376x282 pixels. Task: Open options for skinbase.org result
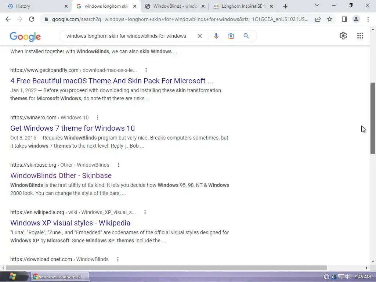(x=119, y=165)
